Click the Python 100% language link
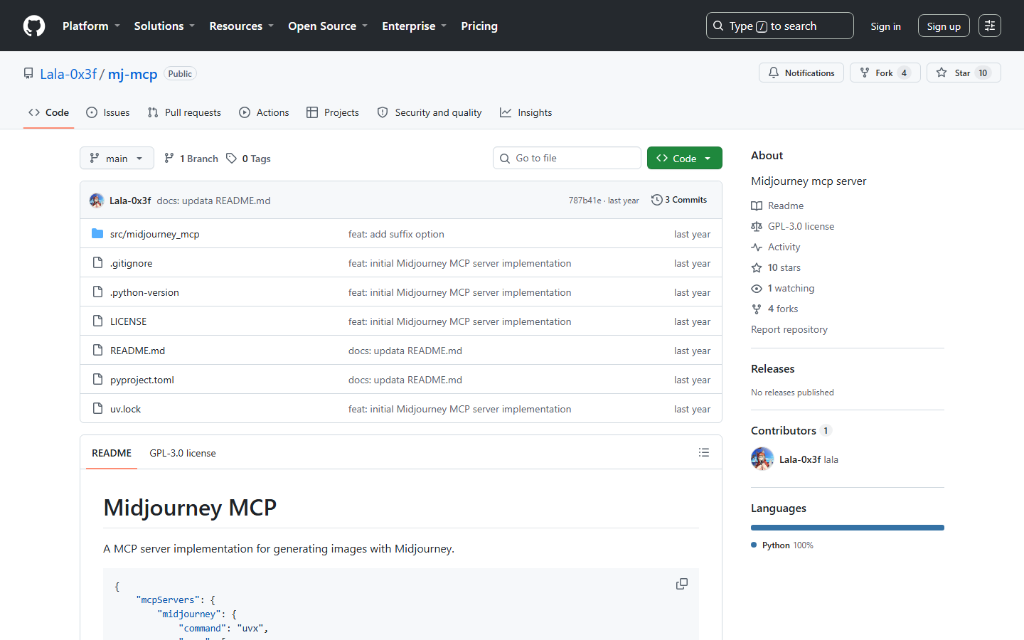 point(782,545)
